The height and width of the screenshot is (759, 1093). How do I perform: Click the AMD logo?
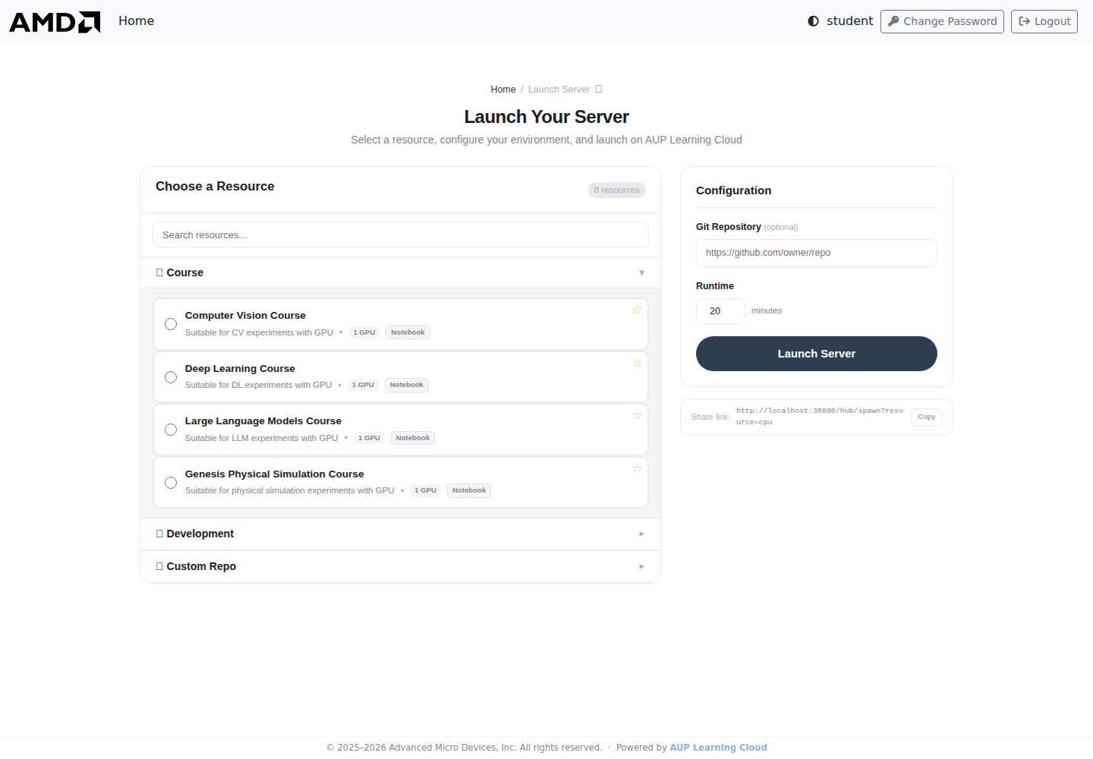click(55, 22)
